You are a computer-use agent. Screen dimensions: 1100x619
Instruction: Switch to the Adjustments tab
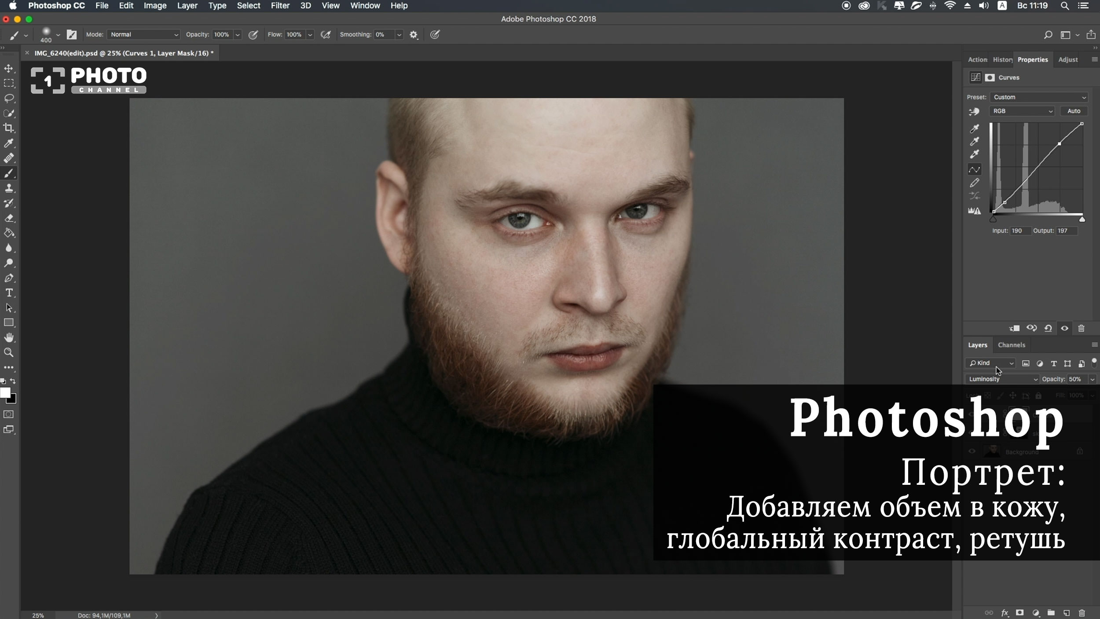click(1068, 59)
